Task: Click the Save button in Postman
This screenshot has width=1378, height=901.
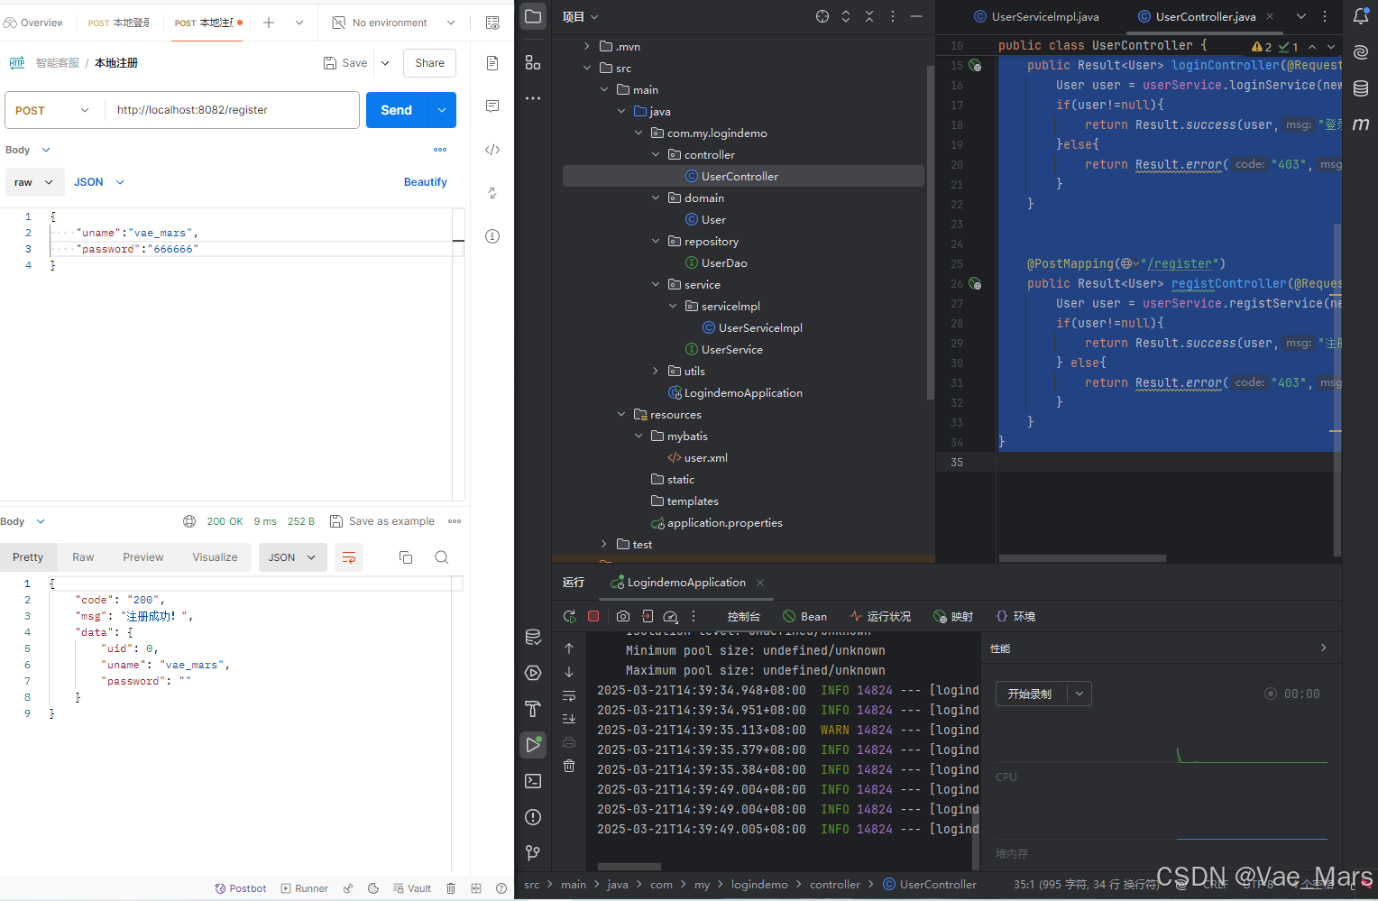Action: coord(345,63)
